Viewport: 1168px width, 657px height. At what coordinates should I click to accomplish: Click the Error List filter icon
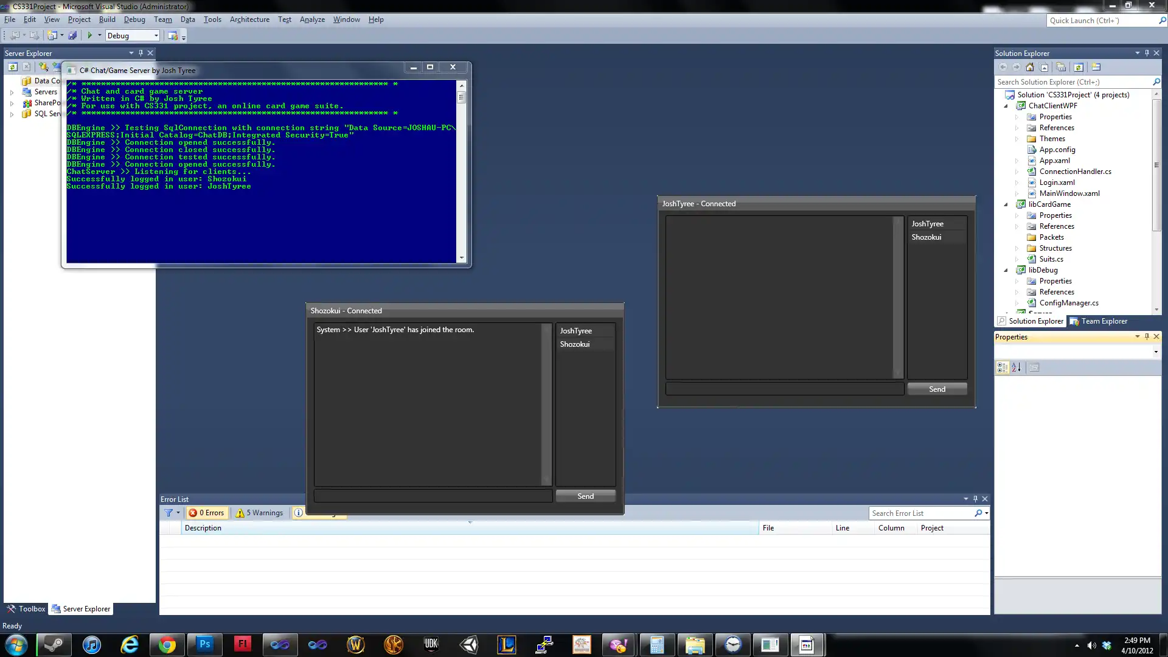[x=169, y=513]
